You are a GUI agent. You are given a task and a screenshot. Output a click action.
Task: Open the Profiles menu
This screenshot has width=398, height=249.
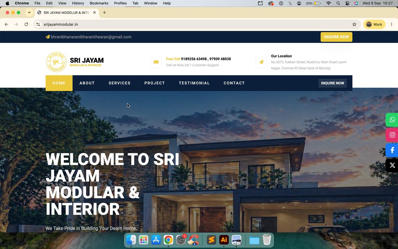point(120,3)
